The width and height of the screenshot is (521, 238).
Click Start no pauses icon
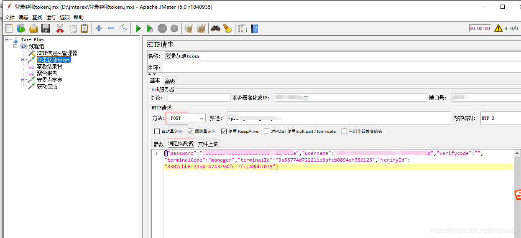pyautogui.click(x=150, y=28)
